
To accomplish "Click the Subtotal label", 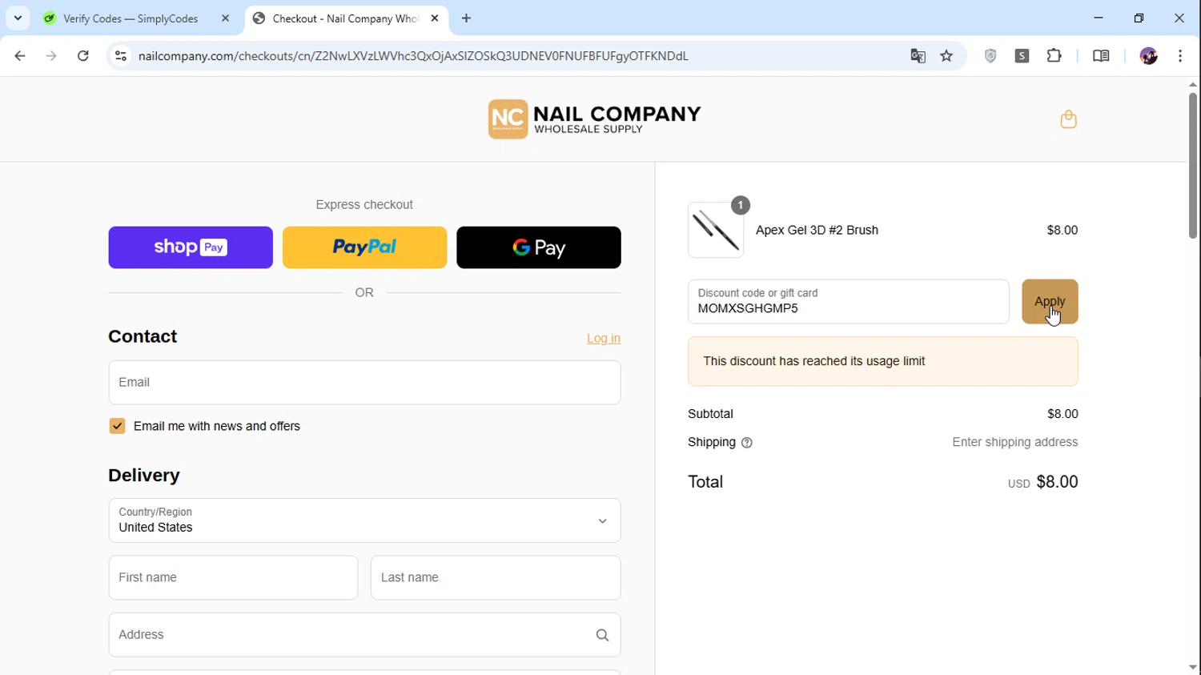I will (x=710, y=414).
